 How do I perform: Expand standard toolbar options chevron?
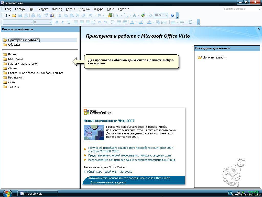coord(178,15)
